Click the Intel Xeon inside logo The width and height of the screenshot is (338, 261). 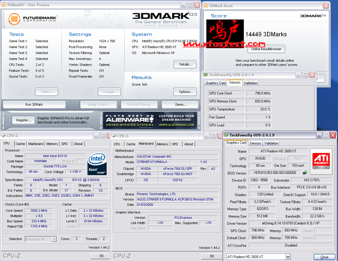tap(97, 164)
